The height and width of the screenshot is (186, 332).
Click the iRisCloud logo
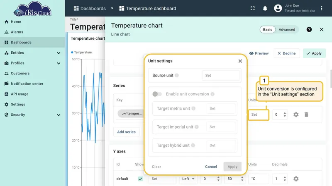point(32,9)
